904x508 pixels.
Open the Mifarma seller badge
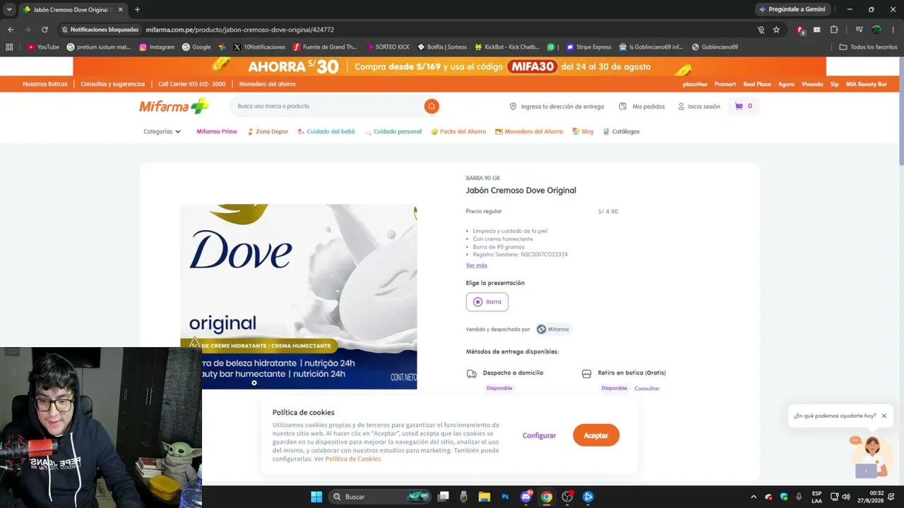[x=554, y=329]
